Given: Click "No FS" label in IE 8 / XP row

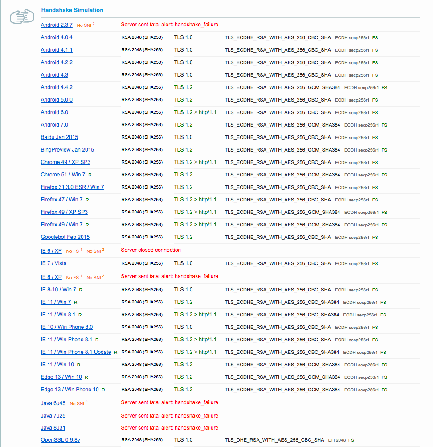Looking at the screenshot, I should (74, 277).
